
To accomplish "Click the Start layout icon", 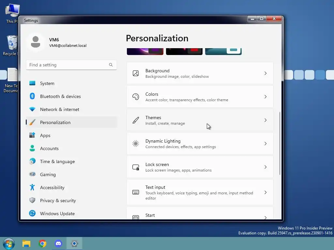I will point(136,217).
